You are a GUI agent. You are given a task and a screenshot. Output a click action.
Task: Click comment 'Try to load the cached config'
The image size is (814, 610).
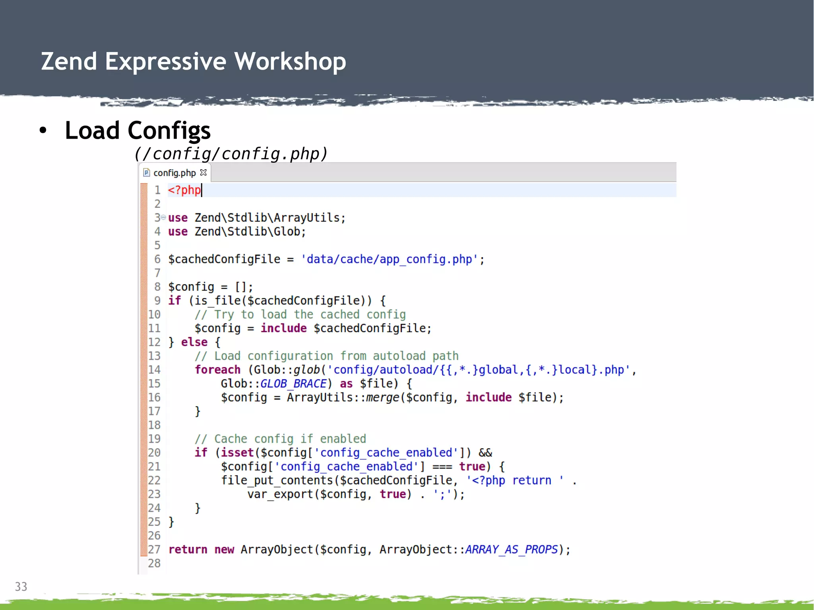coord(310,315)
